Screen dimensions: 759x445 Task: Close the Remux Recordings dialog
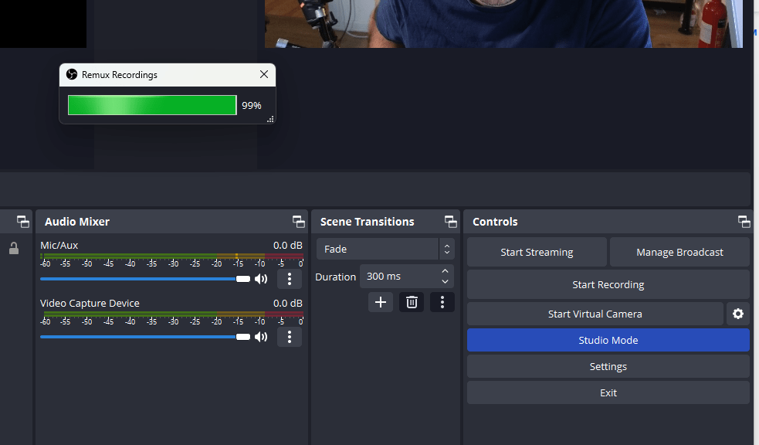(x=264, y=74)
